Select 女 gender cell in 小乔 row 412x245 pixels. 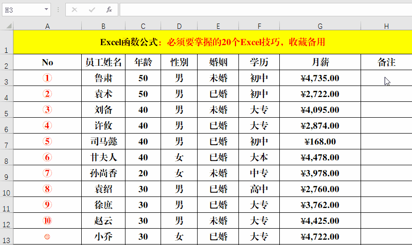(179, 237)
